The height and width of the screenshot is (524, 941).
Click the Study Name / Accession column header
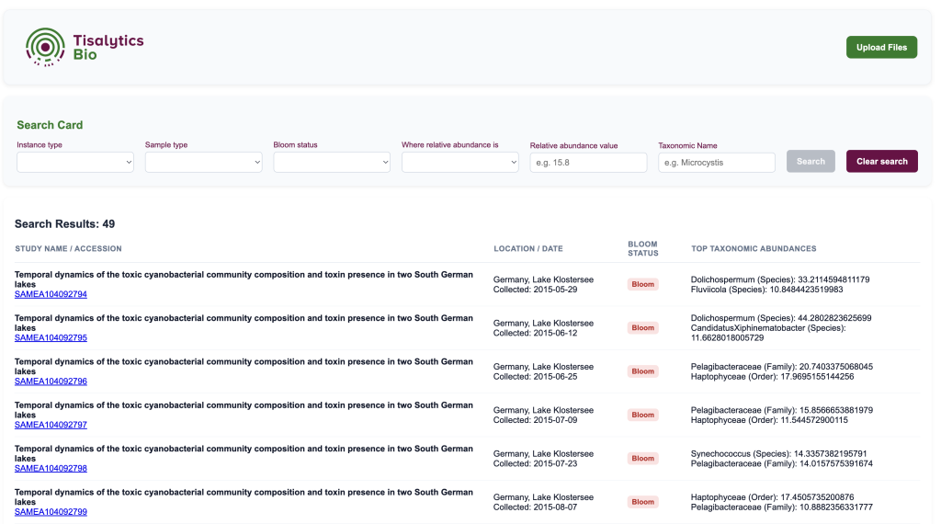[68, 249]
